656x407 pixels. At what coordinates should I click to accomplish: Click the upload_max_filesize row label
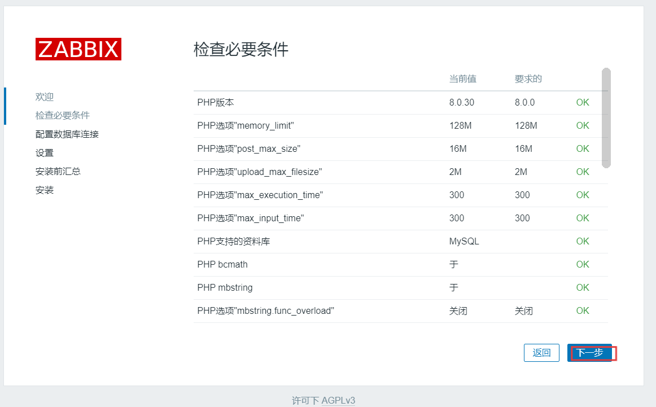point(259,172)
